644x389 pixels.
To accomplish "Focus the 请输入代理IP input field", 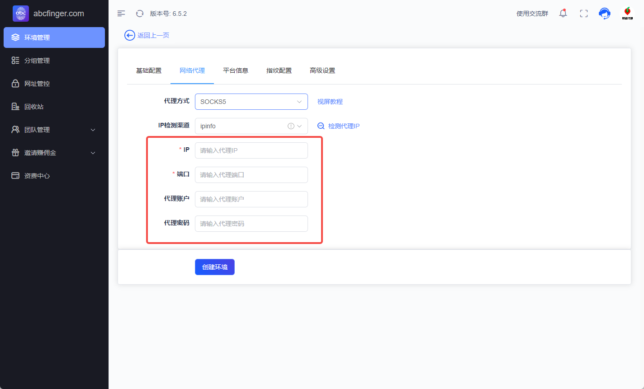I will click(251, 150).
